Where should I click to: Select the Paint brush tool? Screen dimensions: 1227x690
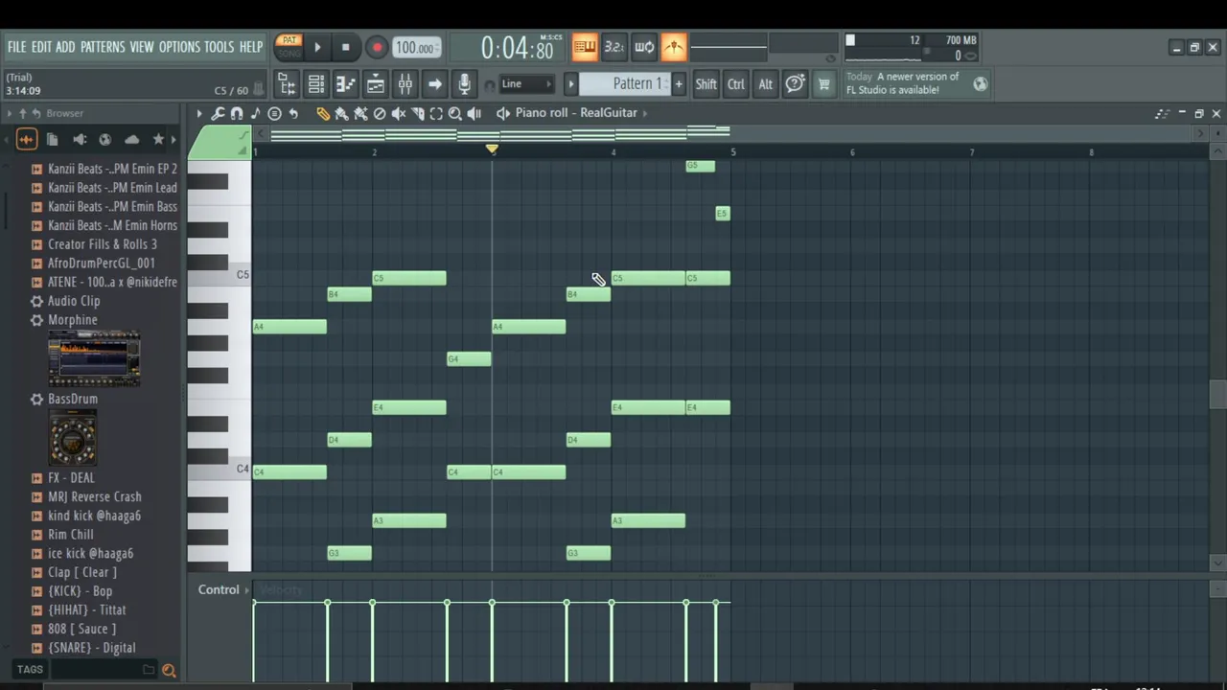341,113
